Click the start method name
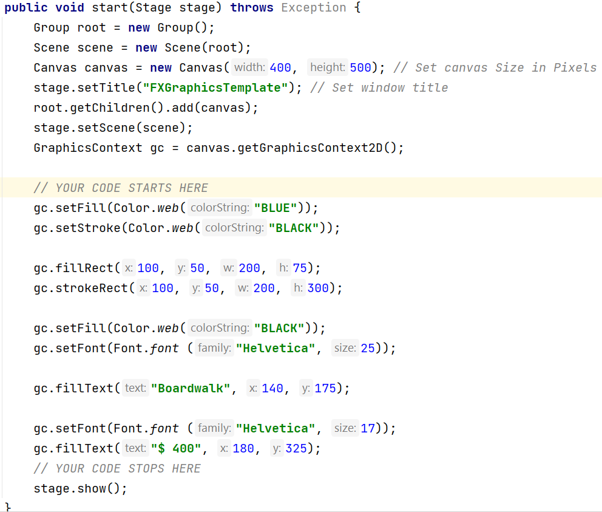Viewport: 602px width, 512px height. click(x=110, y=8)
